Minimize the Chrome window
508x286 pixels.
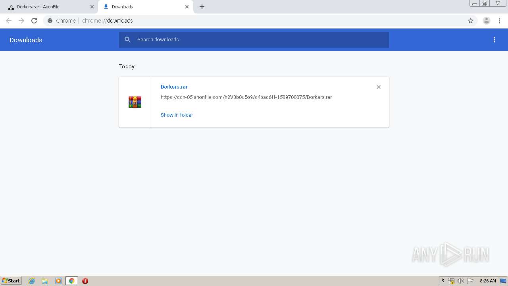pos(475,3)
